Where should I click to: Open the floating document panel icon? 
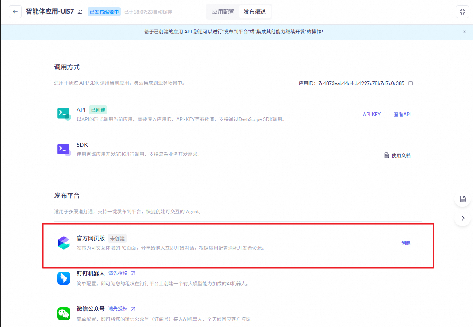463,199
